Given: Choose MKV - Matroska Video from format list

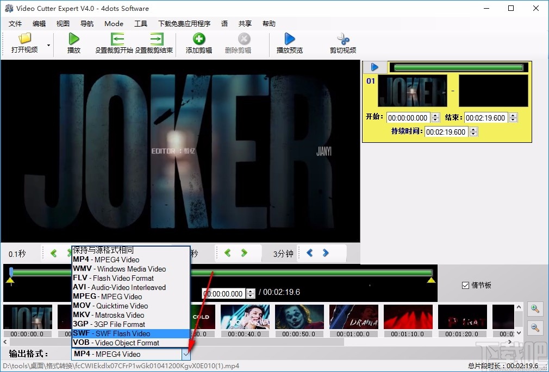Looking at the screenshot, I should click(x=109, y=315).
